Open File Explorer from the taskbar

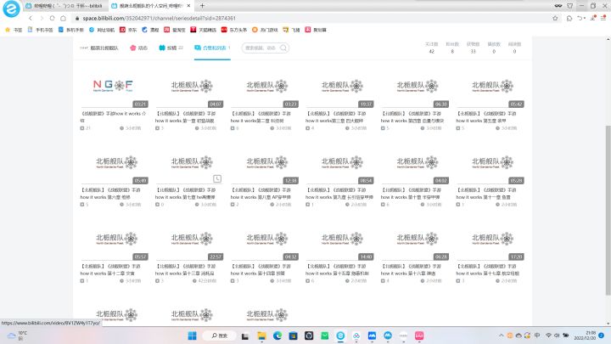click(261, 336)
